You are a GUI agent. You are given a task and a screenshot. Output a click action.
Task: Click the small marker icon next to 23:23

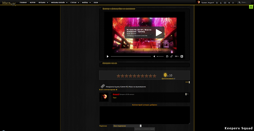[x=189, y=82]
